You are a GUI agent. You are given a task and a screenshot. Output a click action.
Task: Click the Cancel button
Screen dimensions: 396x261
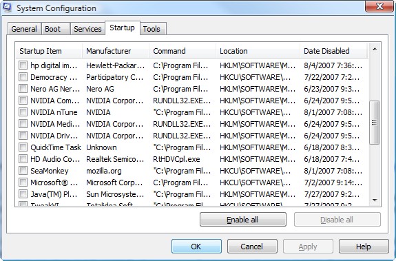252,247
